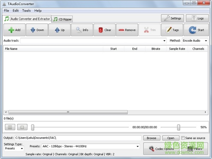Open Settings with the wrench icon

[172, 18]
